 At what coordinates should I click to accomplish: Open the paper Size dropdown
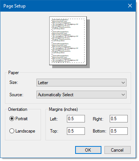(82, 82)
